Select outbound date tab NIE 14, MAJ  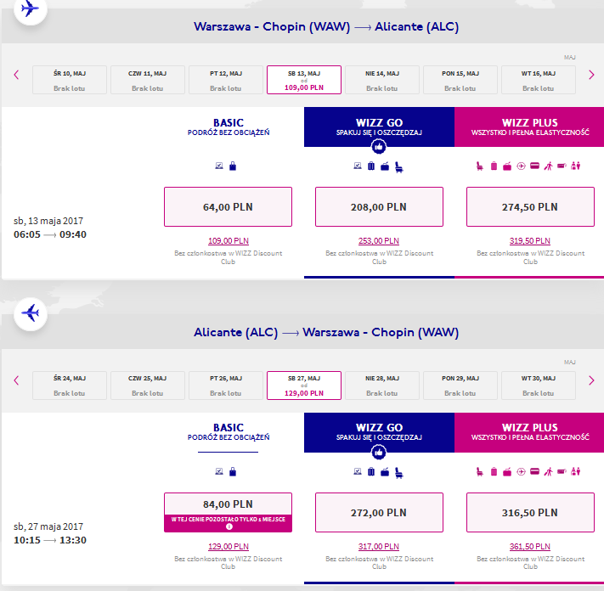pos(382,80)
